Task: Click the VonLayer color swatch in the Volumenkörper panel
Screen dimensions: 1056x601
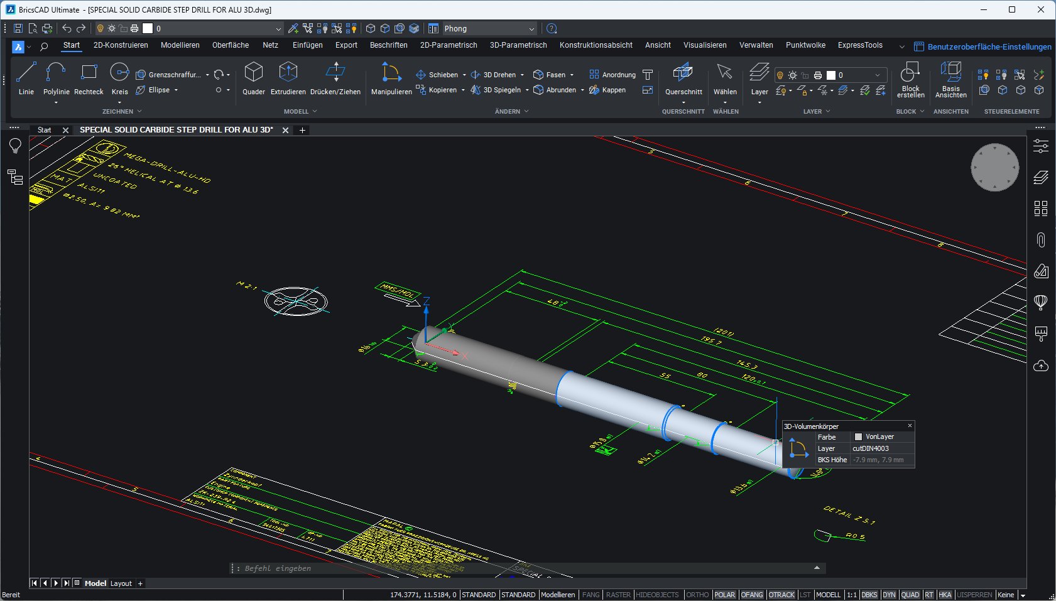Action: 858,436
